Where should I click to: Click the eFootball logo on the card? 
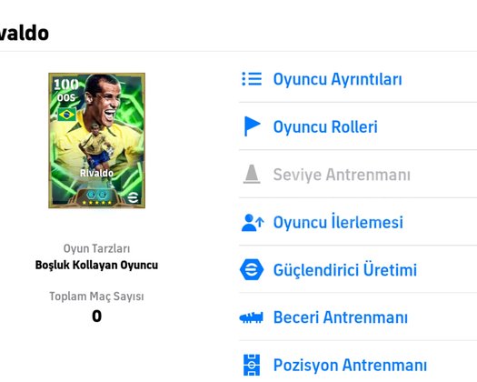point(133,197)
